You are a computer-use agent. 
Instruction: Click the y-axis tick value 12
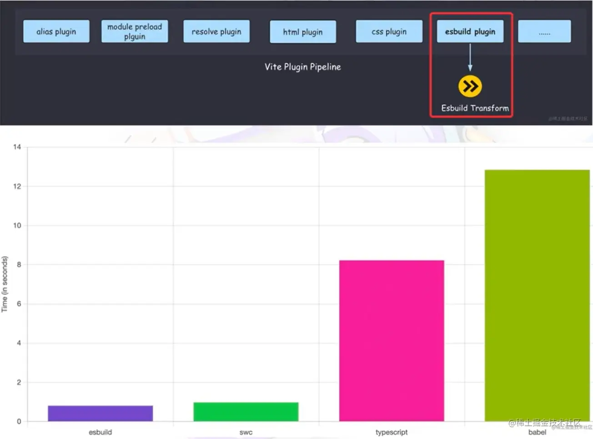click(x=17, y=186)
